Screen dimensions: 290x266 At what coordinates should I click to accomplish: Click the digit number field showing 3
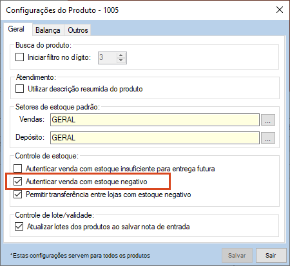click(x=108, y=58)
